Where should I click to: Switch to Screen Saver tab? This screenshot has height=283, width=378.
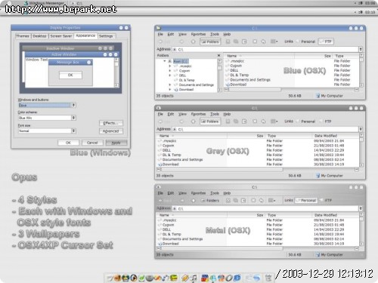(x=61, y=36)
